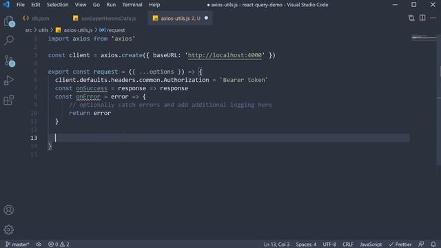Switch to db.json tab

pyautogui.click(x=40, y=19)
